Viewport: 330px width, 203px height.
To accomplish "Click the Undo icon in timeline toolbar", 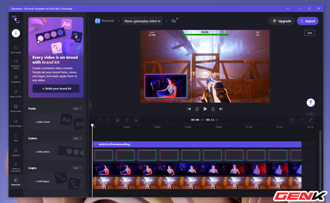I will (99, 120).
